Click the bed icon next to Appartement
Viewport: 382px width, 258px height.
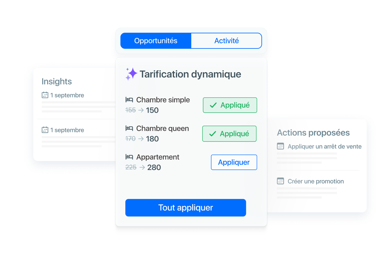(x=129, y=157)
